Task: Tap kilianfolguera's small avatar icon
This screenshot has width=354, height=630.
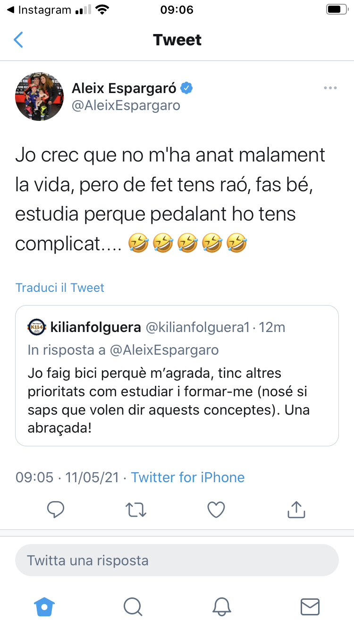Action: point(36,327)
